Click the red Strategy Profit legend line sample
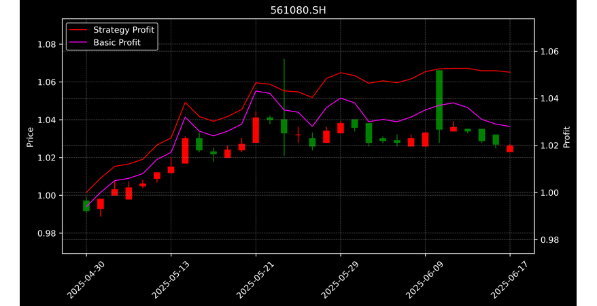 click(x=78, y=30)
